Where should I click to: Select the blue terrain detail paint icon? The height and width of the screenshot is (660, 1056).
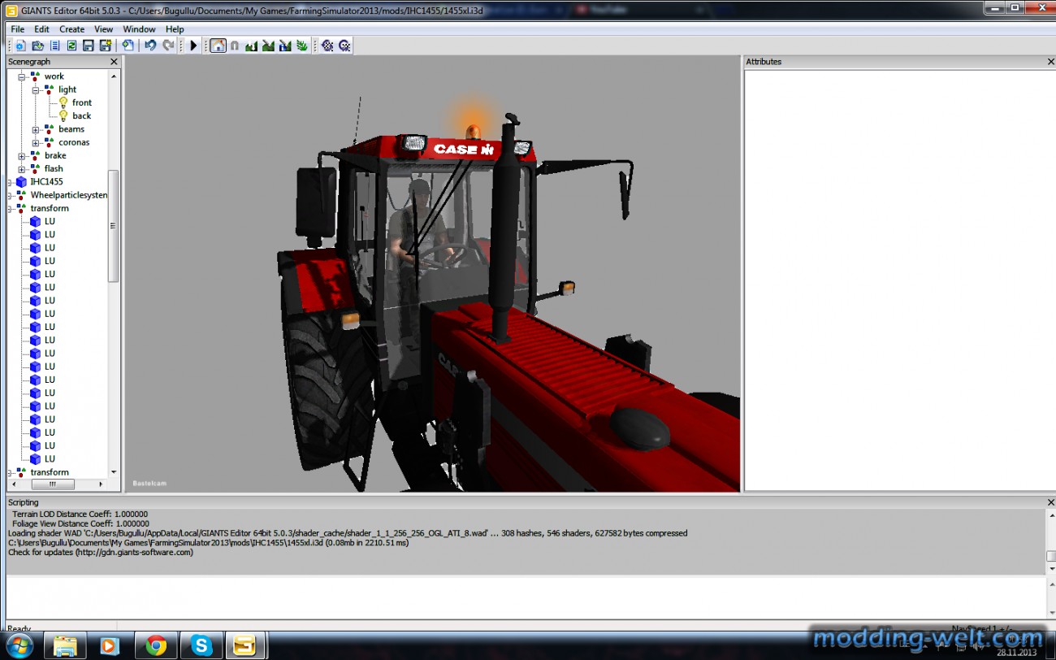(285, 46)
